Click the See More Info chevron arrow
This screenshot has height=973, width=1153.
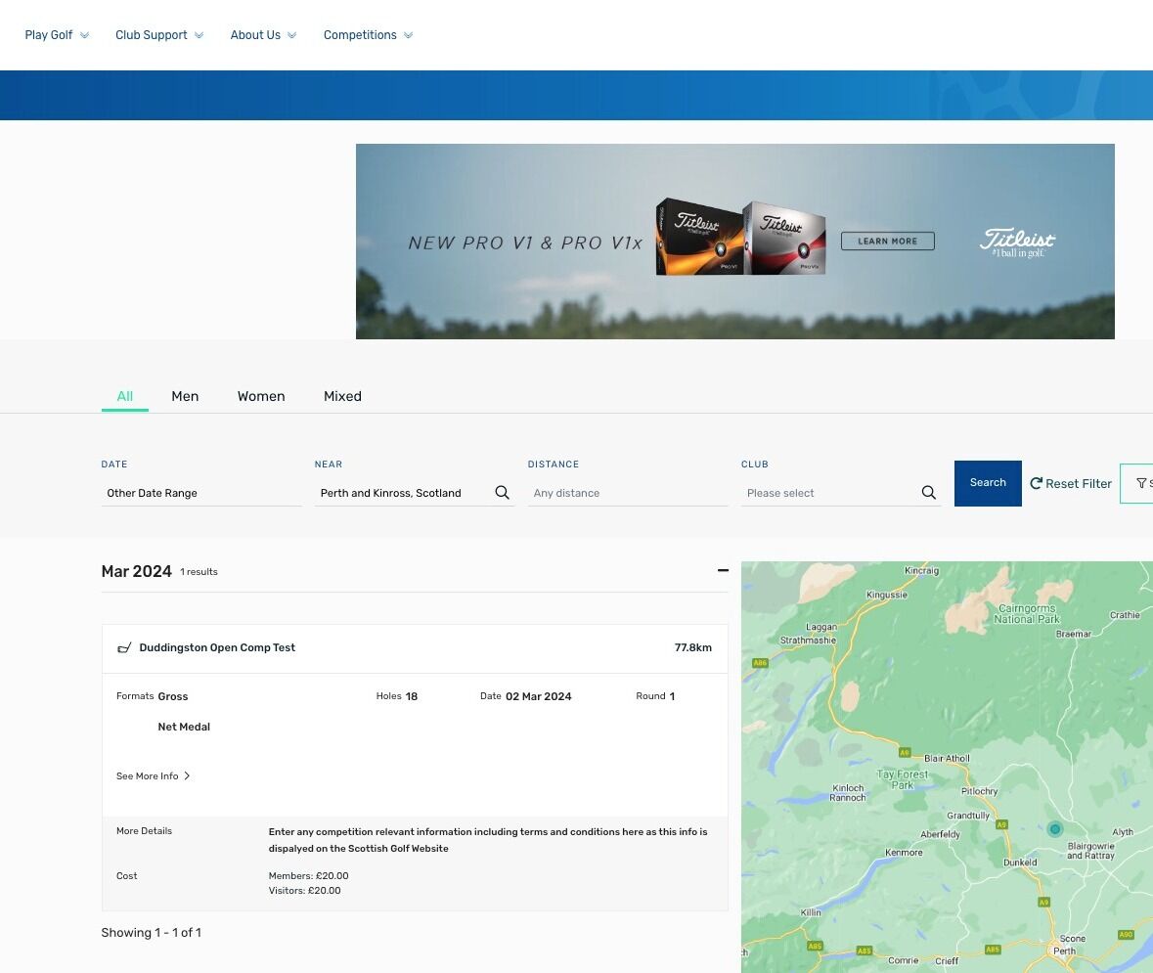187,775
